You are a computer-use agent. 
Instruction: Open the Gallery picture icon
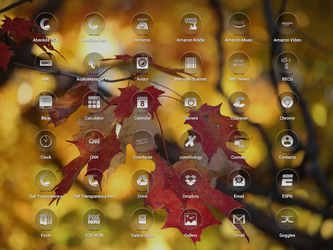(x=191, y=219)
